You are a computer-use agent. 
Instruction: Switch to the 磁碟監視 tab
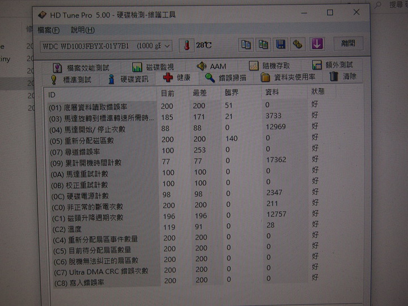click(x=153, y=67)
